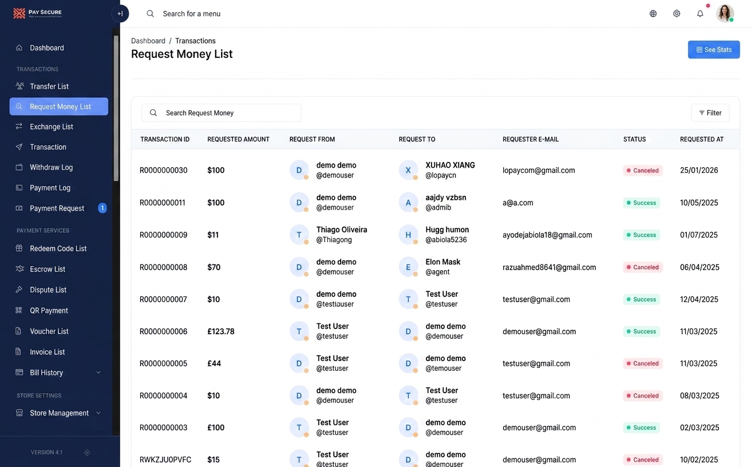Open Payment Request menu item
The height and width of the screenshot is (467, 751).
[58, 208]
